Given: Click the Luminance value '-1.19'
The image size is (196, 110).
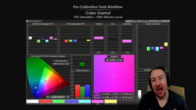Looking at the screenshot, I should 127,52.
